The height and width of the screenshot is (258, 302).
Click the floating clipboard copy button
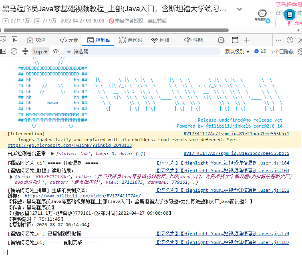[x=290, y=14]
